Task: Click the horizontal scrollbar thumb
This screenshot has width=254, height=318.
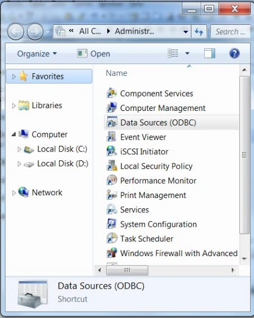Action: tap(127, 270)
